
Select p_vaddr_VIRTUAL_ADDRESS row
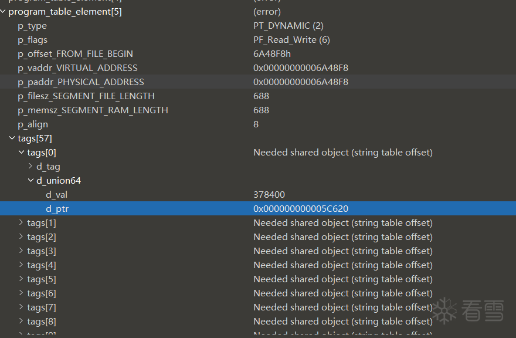click(x=258, y=68)
